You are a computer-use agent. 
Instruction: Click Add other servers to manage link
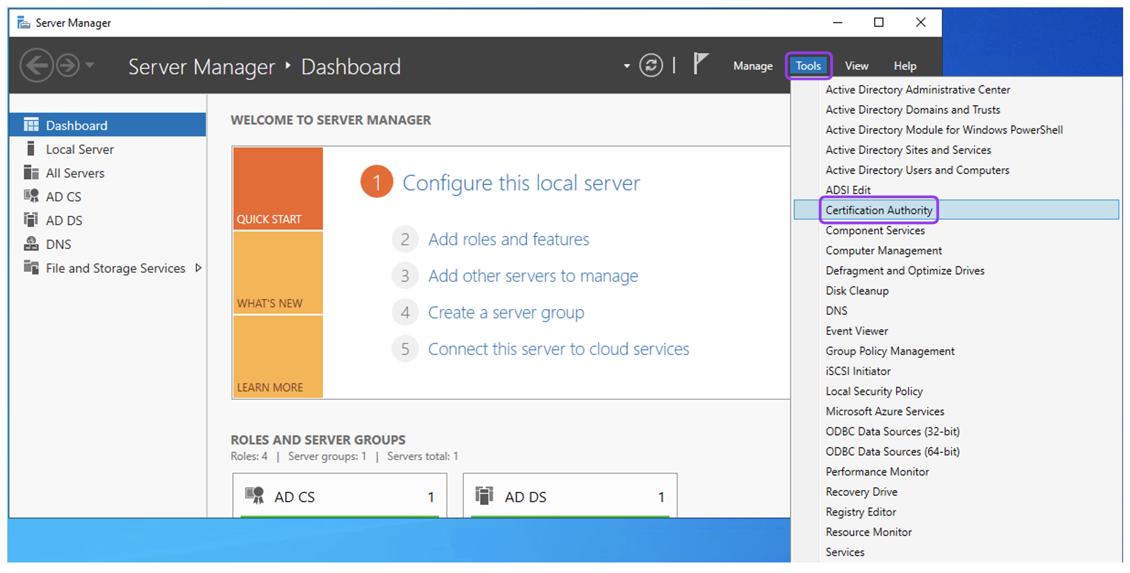(x=533, y=276)
